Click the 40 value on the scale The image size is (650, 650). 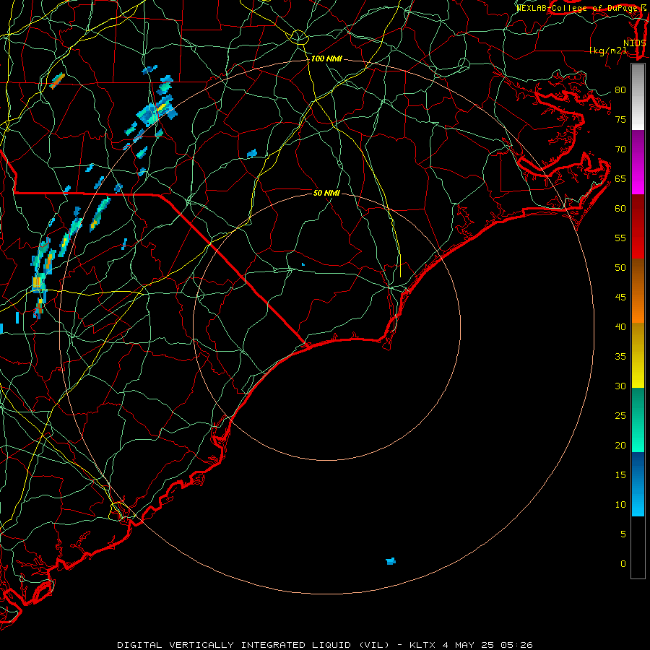tap(620, 326)
